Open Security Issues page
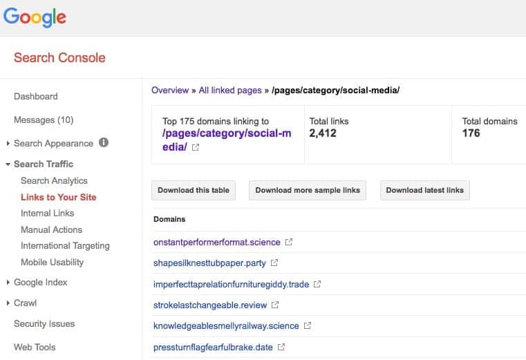The image size is (526, 360). (44, 324)
